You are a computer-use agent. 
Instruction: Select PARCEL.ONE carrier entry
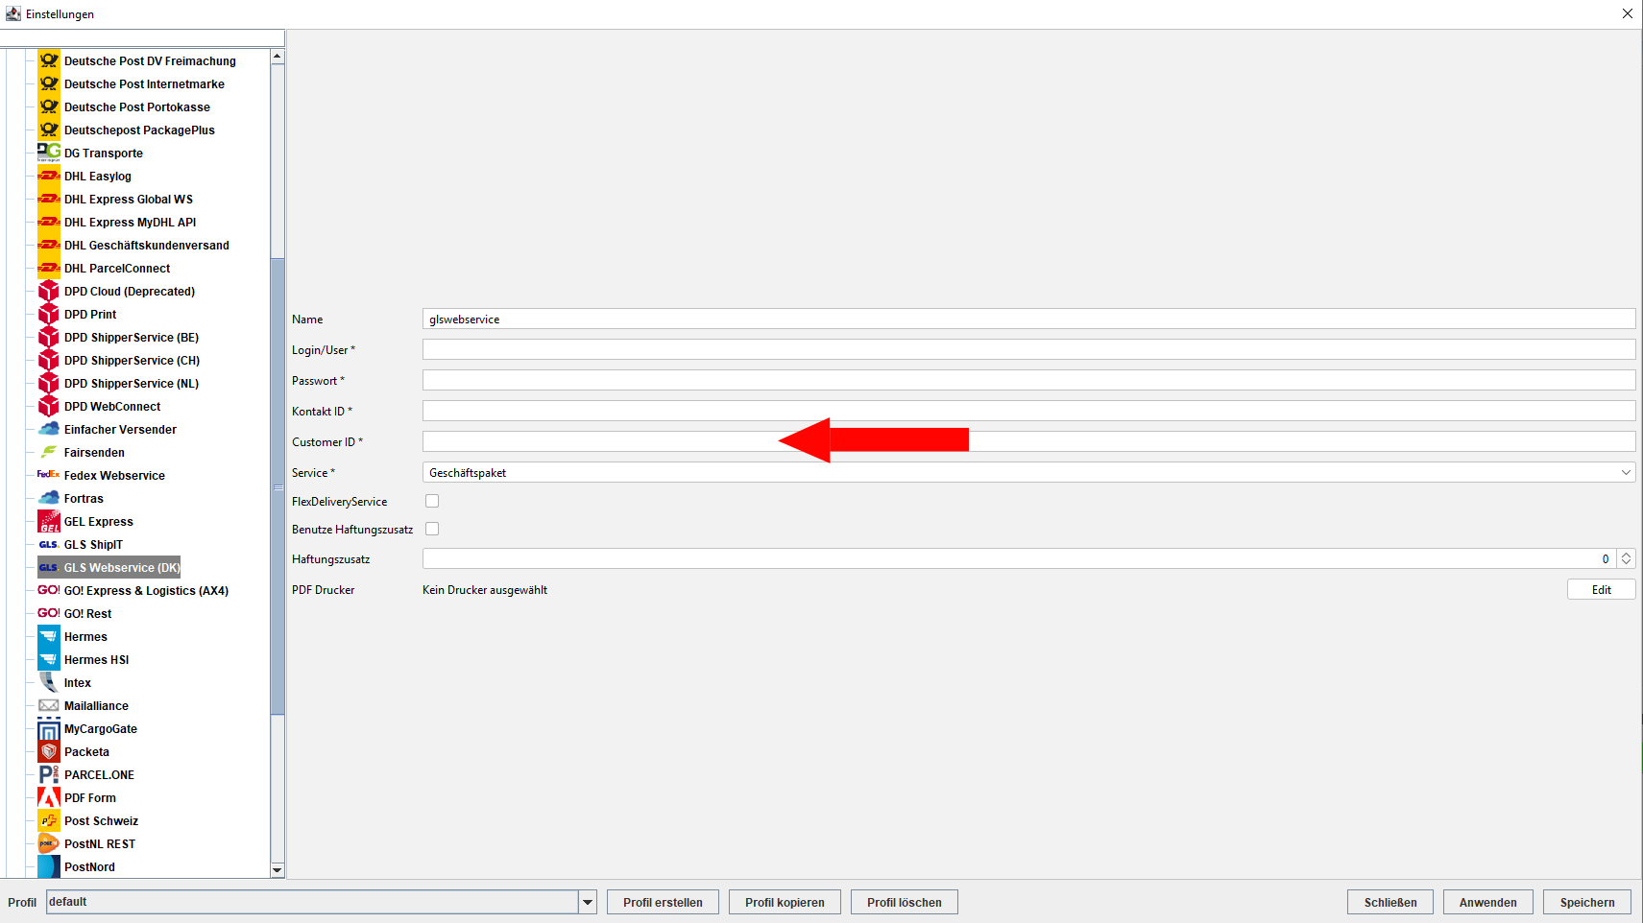tap(99, 774)
